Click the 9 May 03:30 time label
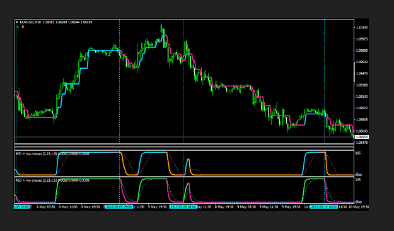Image resolution: width=394 pixels, height=231 pixels. pyautogui.click(x=246, y=207)
